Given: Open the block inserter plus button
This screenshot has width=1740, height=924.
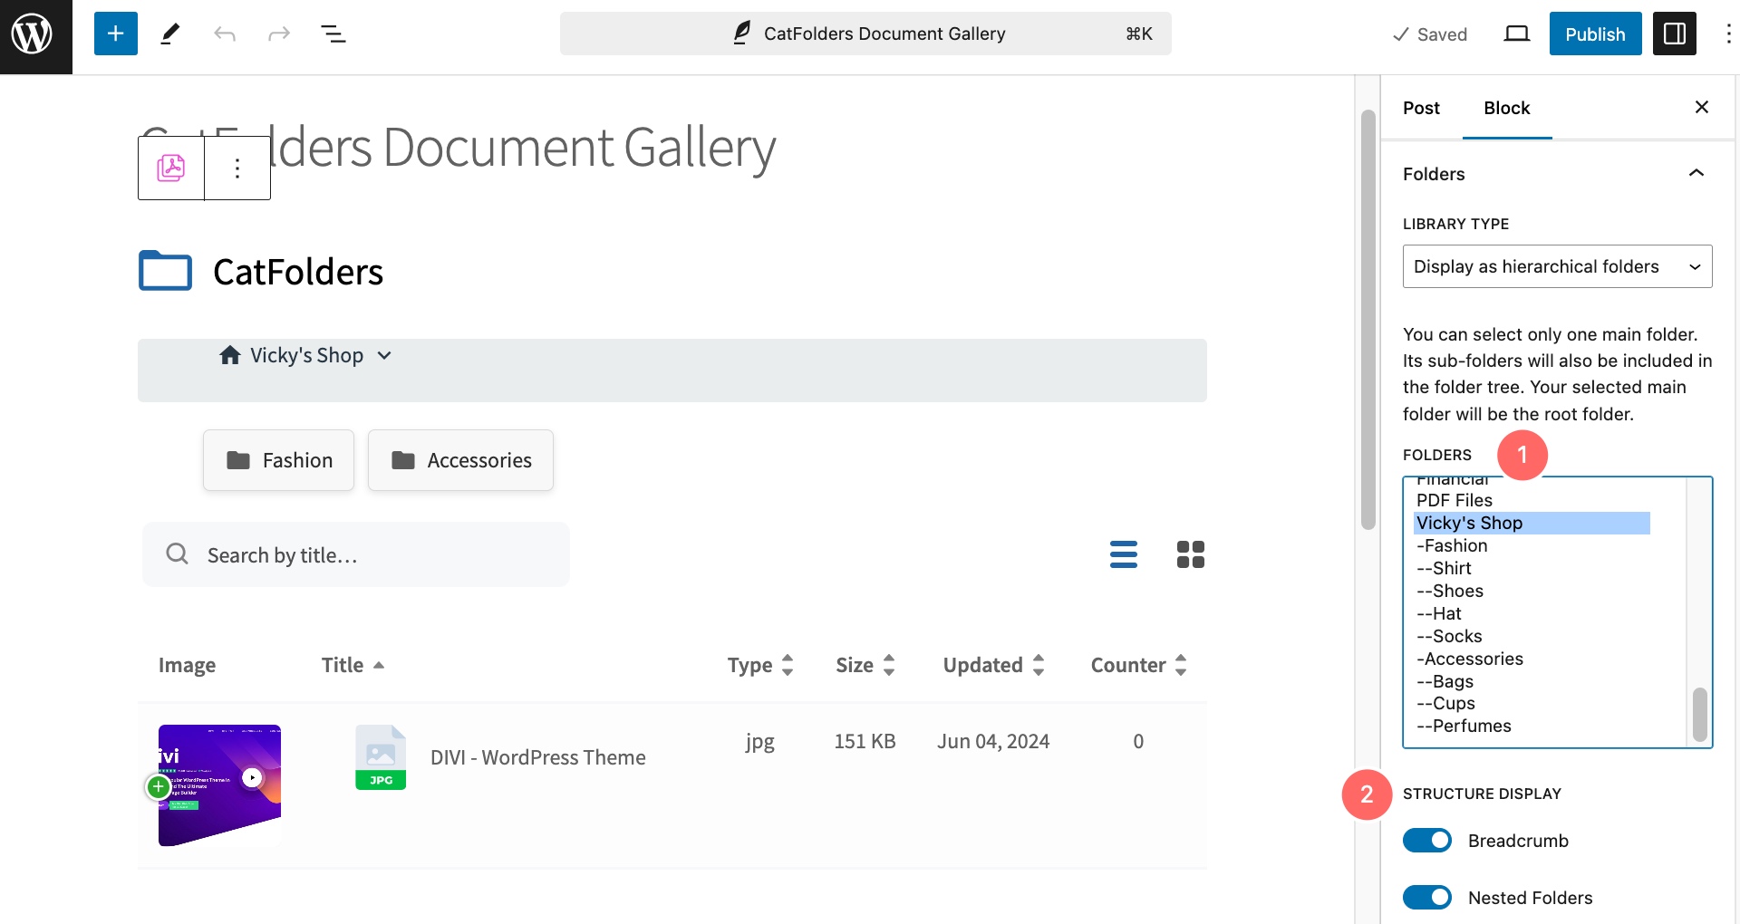Looking at the screenshot, I should [x=116, y=34].
